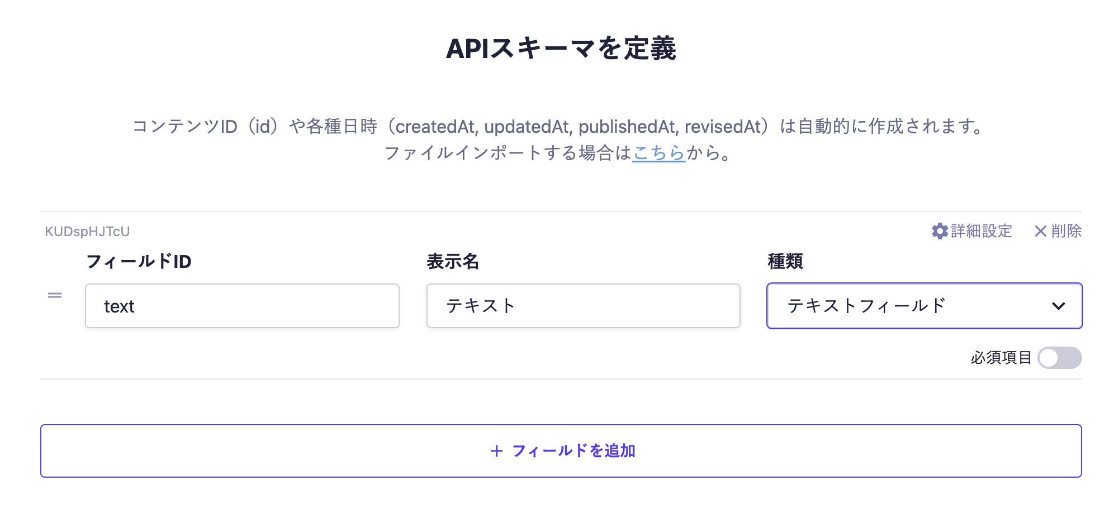Focus the 表示名 input containing テキスト
This screenshot has height=519, width=1119.
pyautogui.click(x=583, y=306)
